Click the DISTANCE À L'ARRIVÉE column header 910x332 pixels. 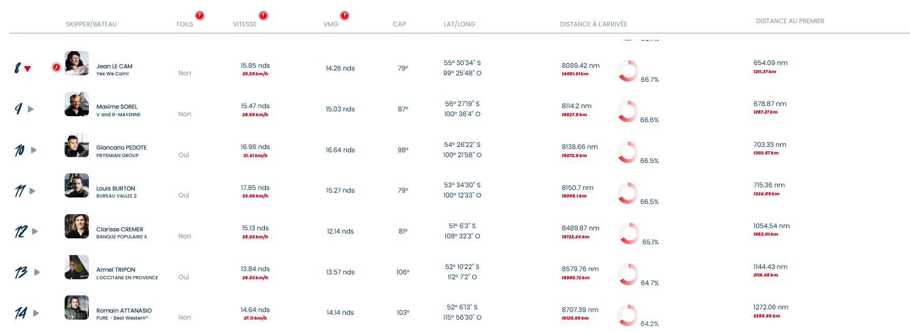[x=593, y=24]
